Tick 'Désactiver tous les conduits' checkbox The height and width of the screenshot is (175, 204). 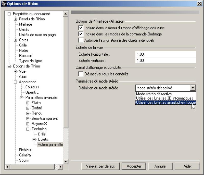coord(81,74)
